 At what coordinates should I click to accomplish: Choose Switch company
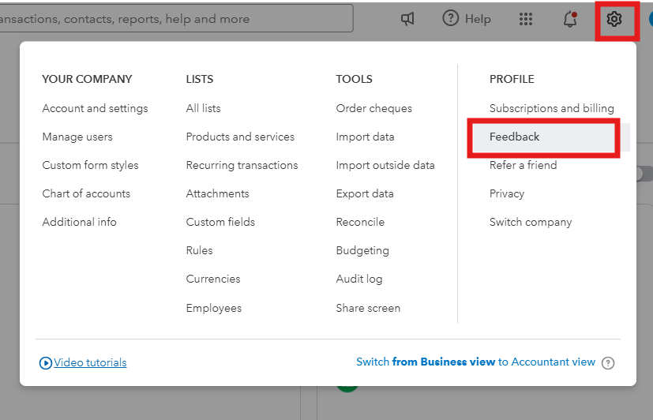click(531, 222)
